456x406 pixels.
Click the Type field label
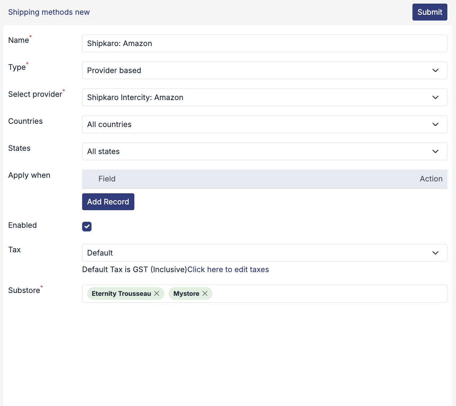pos(17,67)
